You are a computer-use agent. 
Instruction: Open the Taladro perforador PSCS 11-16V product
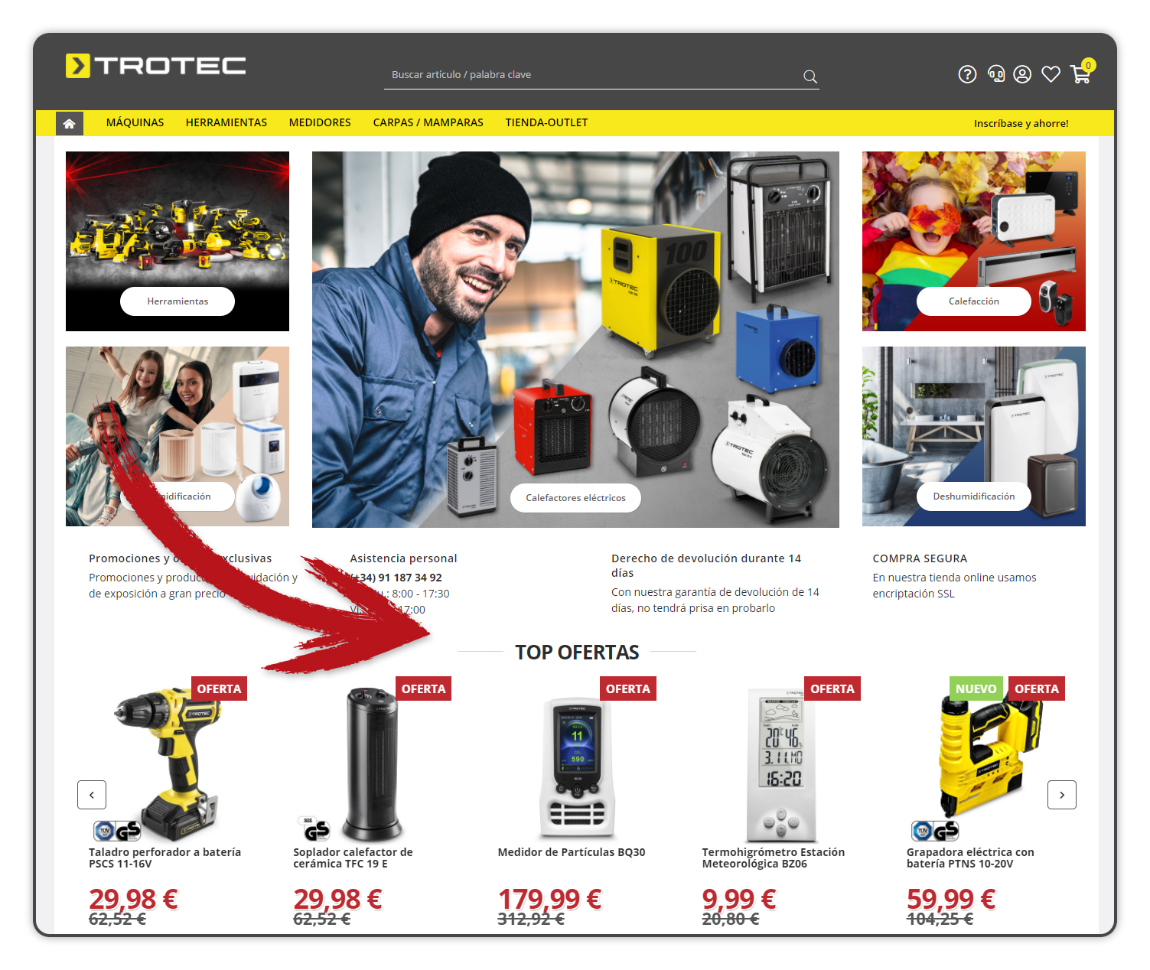(x=165, y=858)
